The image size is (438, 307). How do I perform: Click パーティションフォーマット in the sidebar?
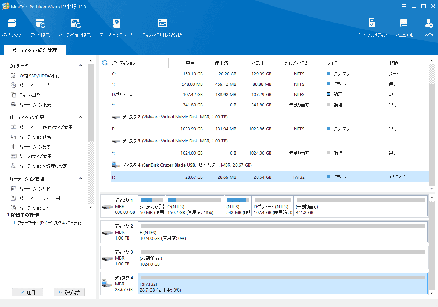(36, 198)
